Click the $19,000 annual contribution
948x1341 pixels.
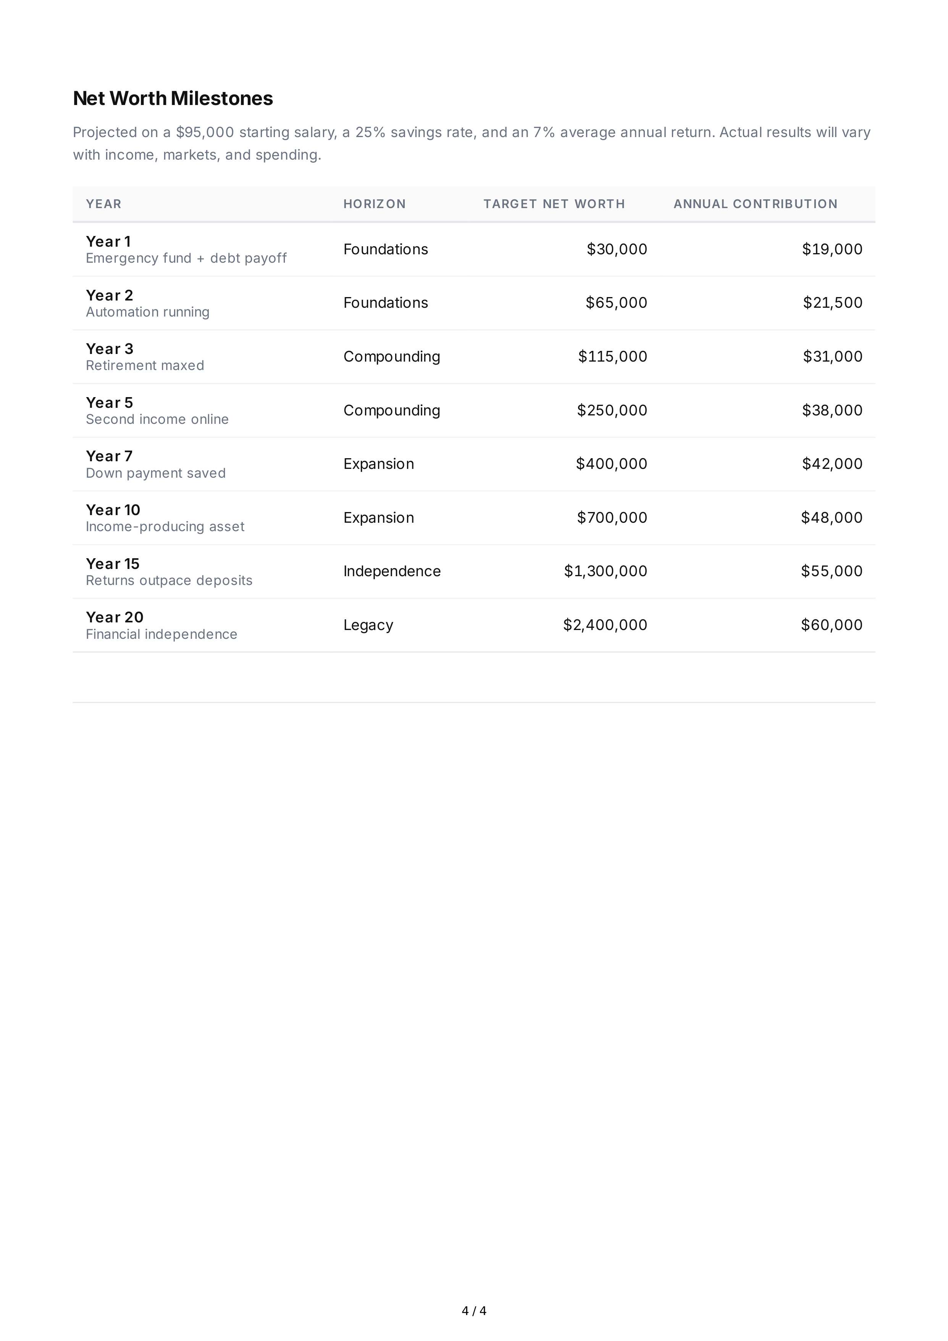point(832,249)
